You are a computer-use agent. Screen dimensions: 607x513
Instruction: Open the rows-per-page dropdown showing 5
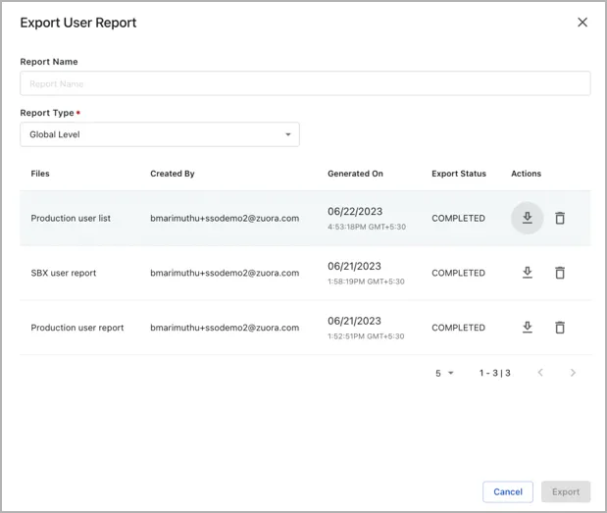coord(444,373)
